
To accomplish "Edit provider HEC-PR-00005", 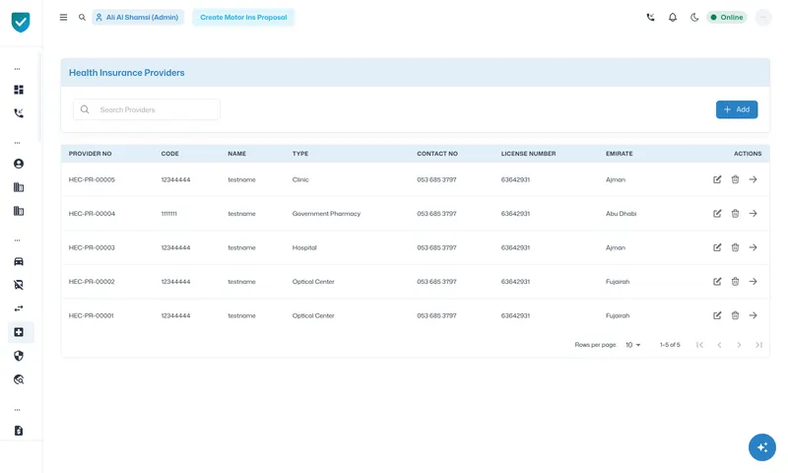I will pos(717,179).
